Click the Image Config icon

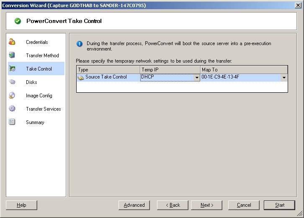click(12, 96)
